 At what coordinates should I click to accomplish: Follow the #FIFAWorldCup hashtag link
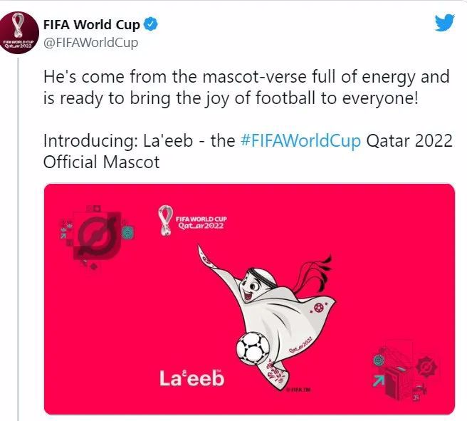tap(300, 140)
